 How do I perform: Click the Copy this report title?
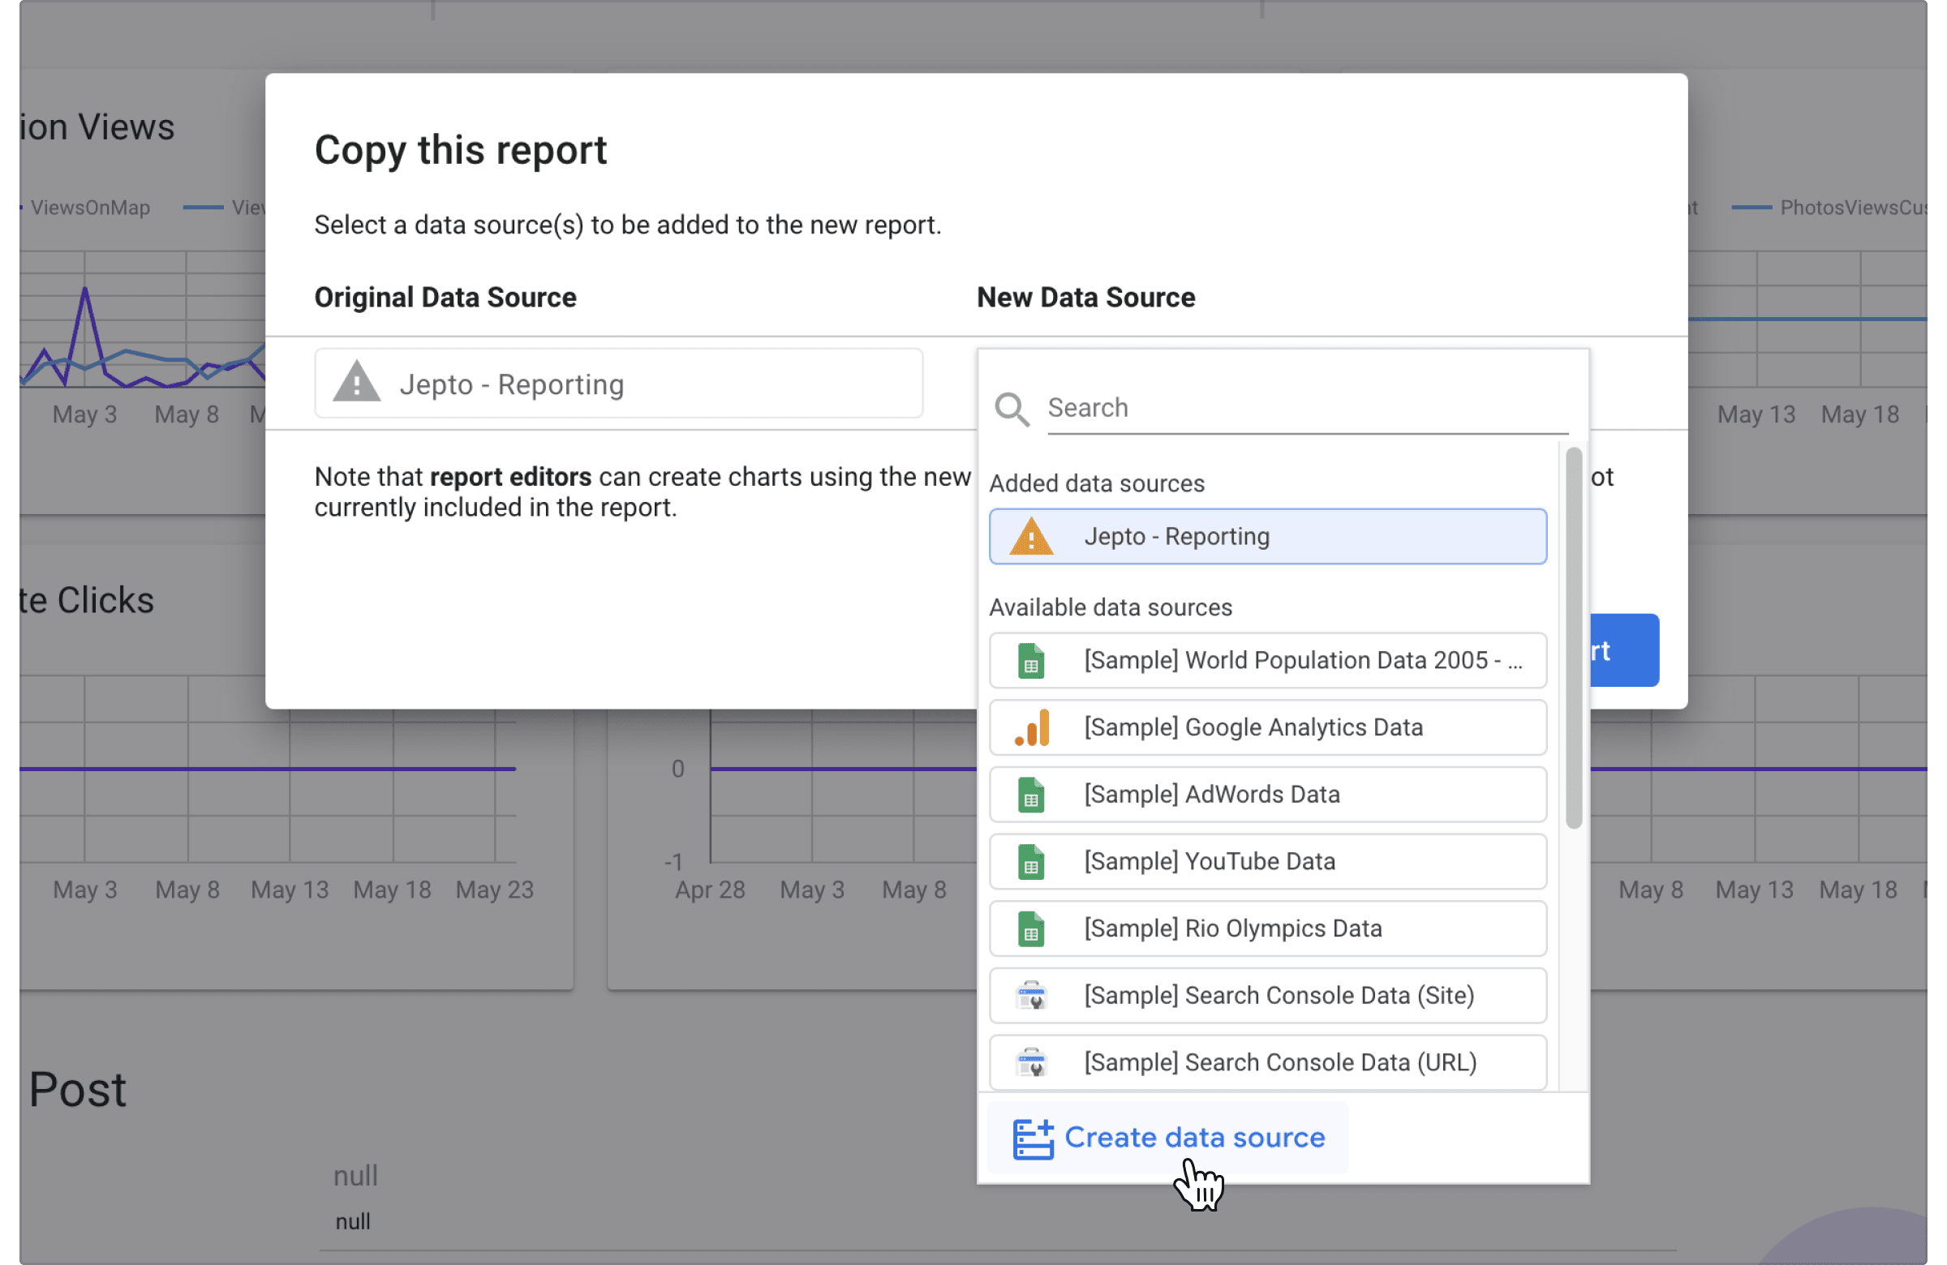461,151
